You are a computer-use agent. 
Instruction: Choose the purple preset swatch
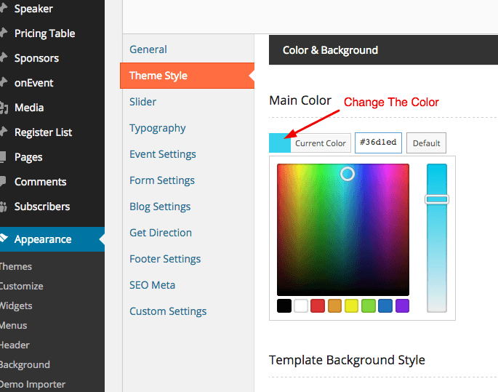coord(402,306)
